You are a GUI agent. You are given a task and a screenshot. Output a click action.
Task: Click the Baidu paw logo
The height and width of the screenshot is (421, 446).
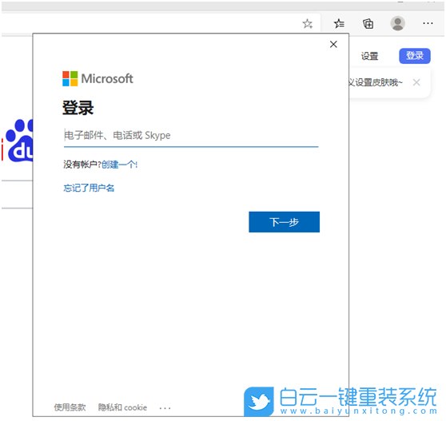[x=20, y=141]
